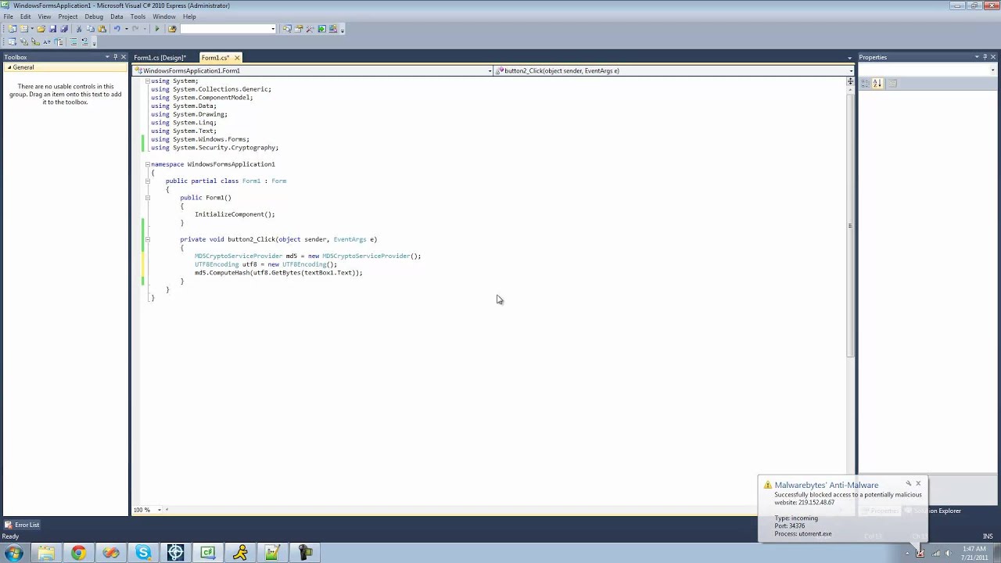Click the Display Object Member List icon
Viewport: 1001px width, 563px height.
pyautogui.click(x=12, y=41)
